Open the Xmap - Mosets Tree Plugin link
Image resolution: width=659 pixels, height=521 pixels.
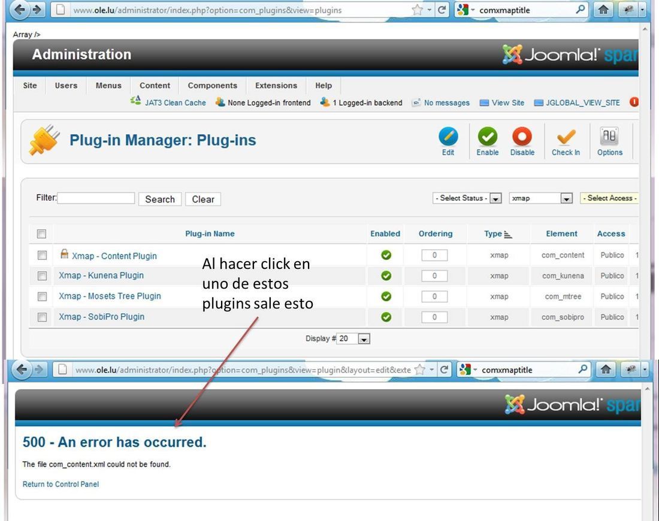pos(110,296)
